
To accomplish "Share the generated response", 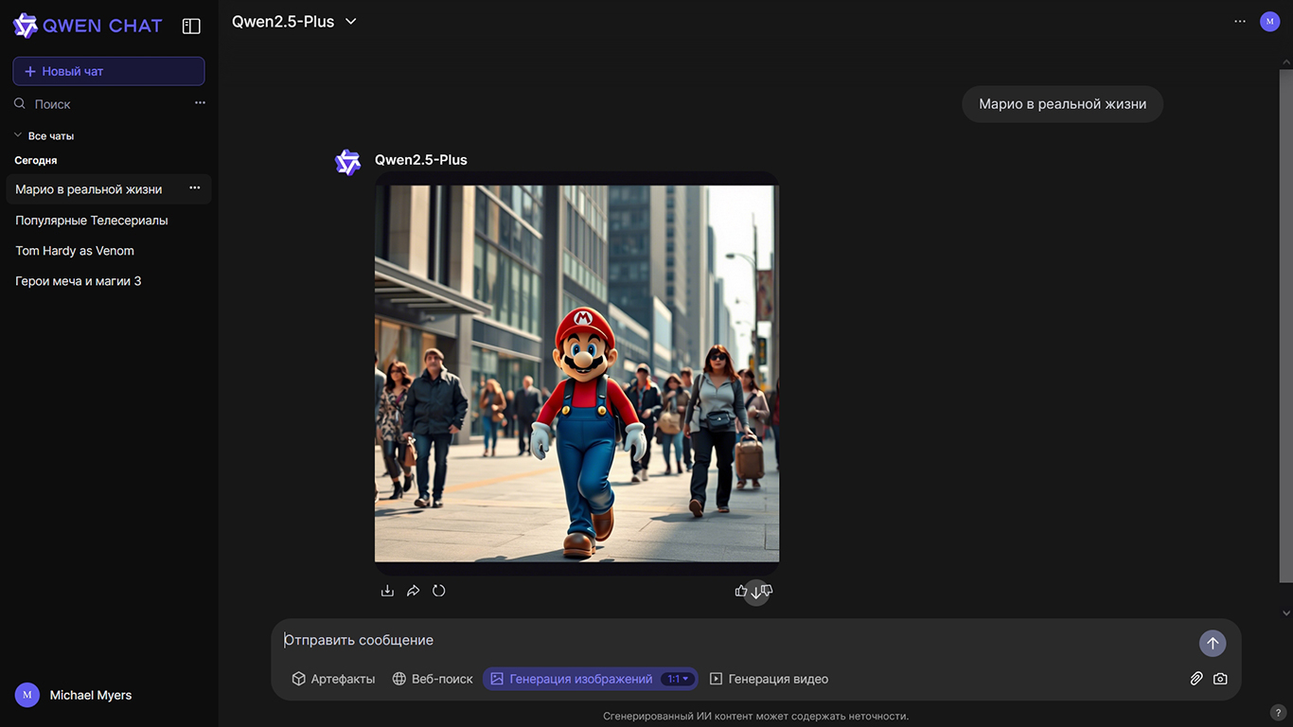I will pyautogui.click(x=413, y=591).
